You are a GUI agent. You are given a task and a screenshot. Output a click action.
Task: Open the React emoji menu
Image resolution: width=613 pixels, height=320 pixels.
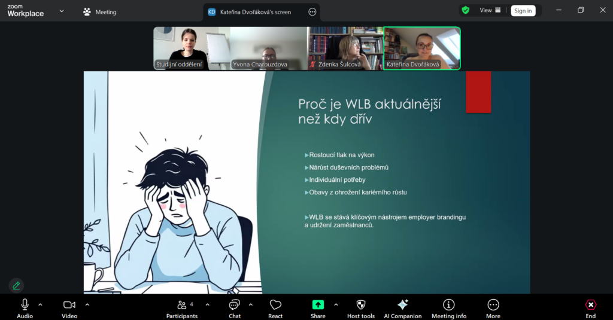(x=275, y=307)
